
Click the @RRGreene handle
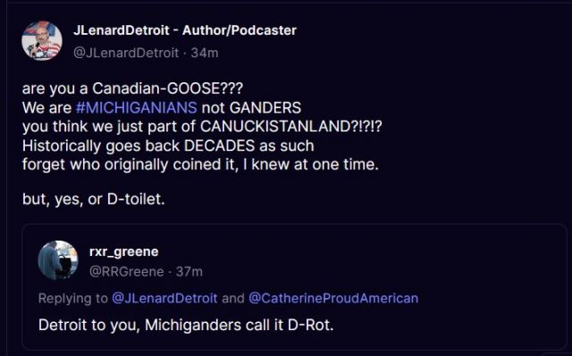click(x=126, y=272)
